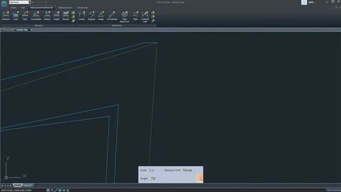Click the third ribbon tool beside Area
Screen dimensions: 341x192
click(25, 16)
